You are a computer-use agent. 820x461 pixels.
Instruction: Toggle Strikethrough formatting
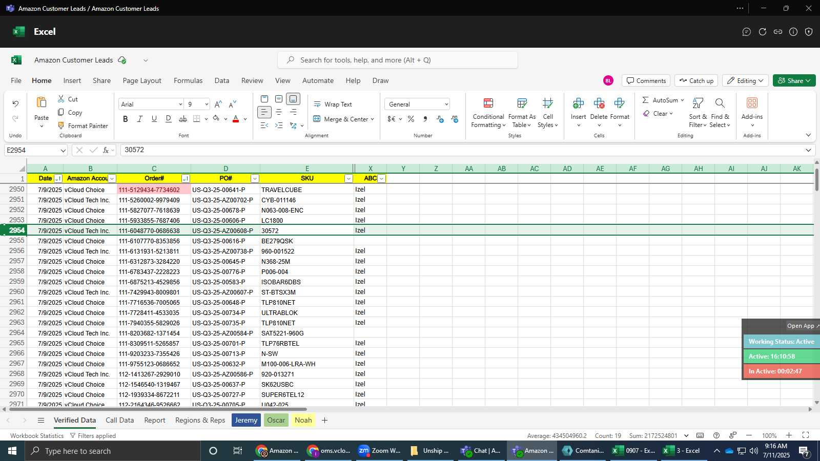183,119
